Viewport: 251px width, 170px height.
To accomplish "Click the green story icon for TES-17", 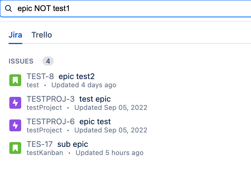I will click(x=15, y=148).
